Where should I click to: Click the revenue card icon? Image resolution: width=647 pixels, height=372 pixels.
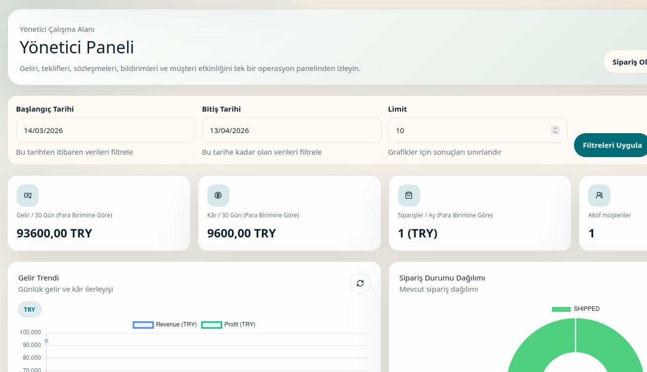[27, 195]
